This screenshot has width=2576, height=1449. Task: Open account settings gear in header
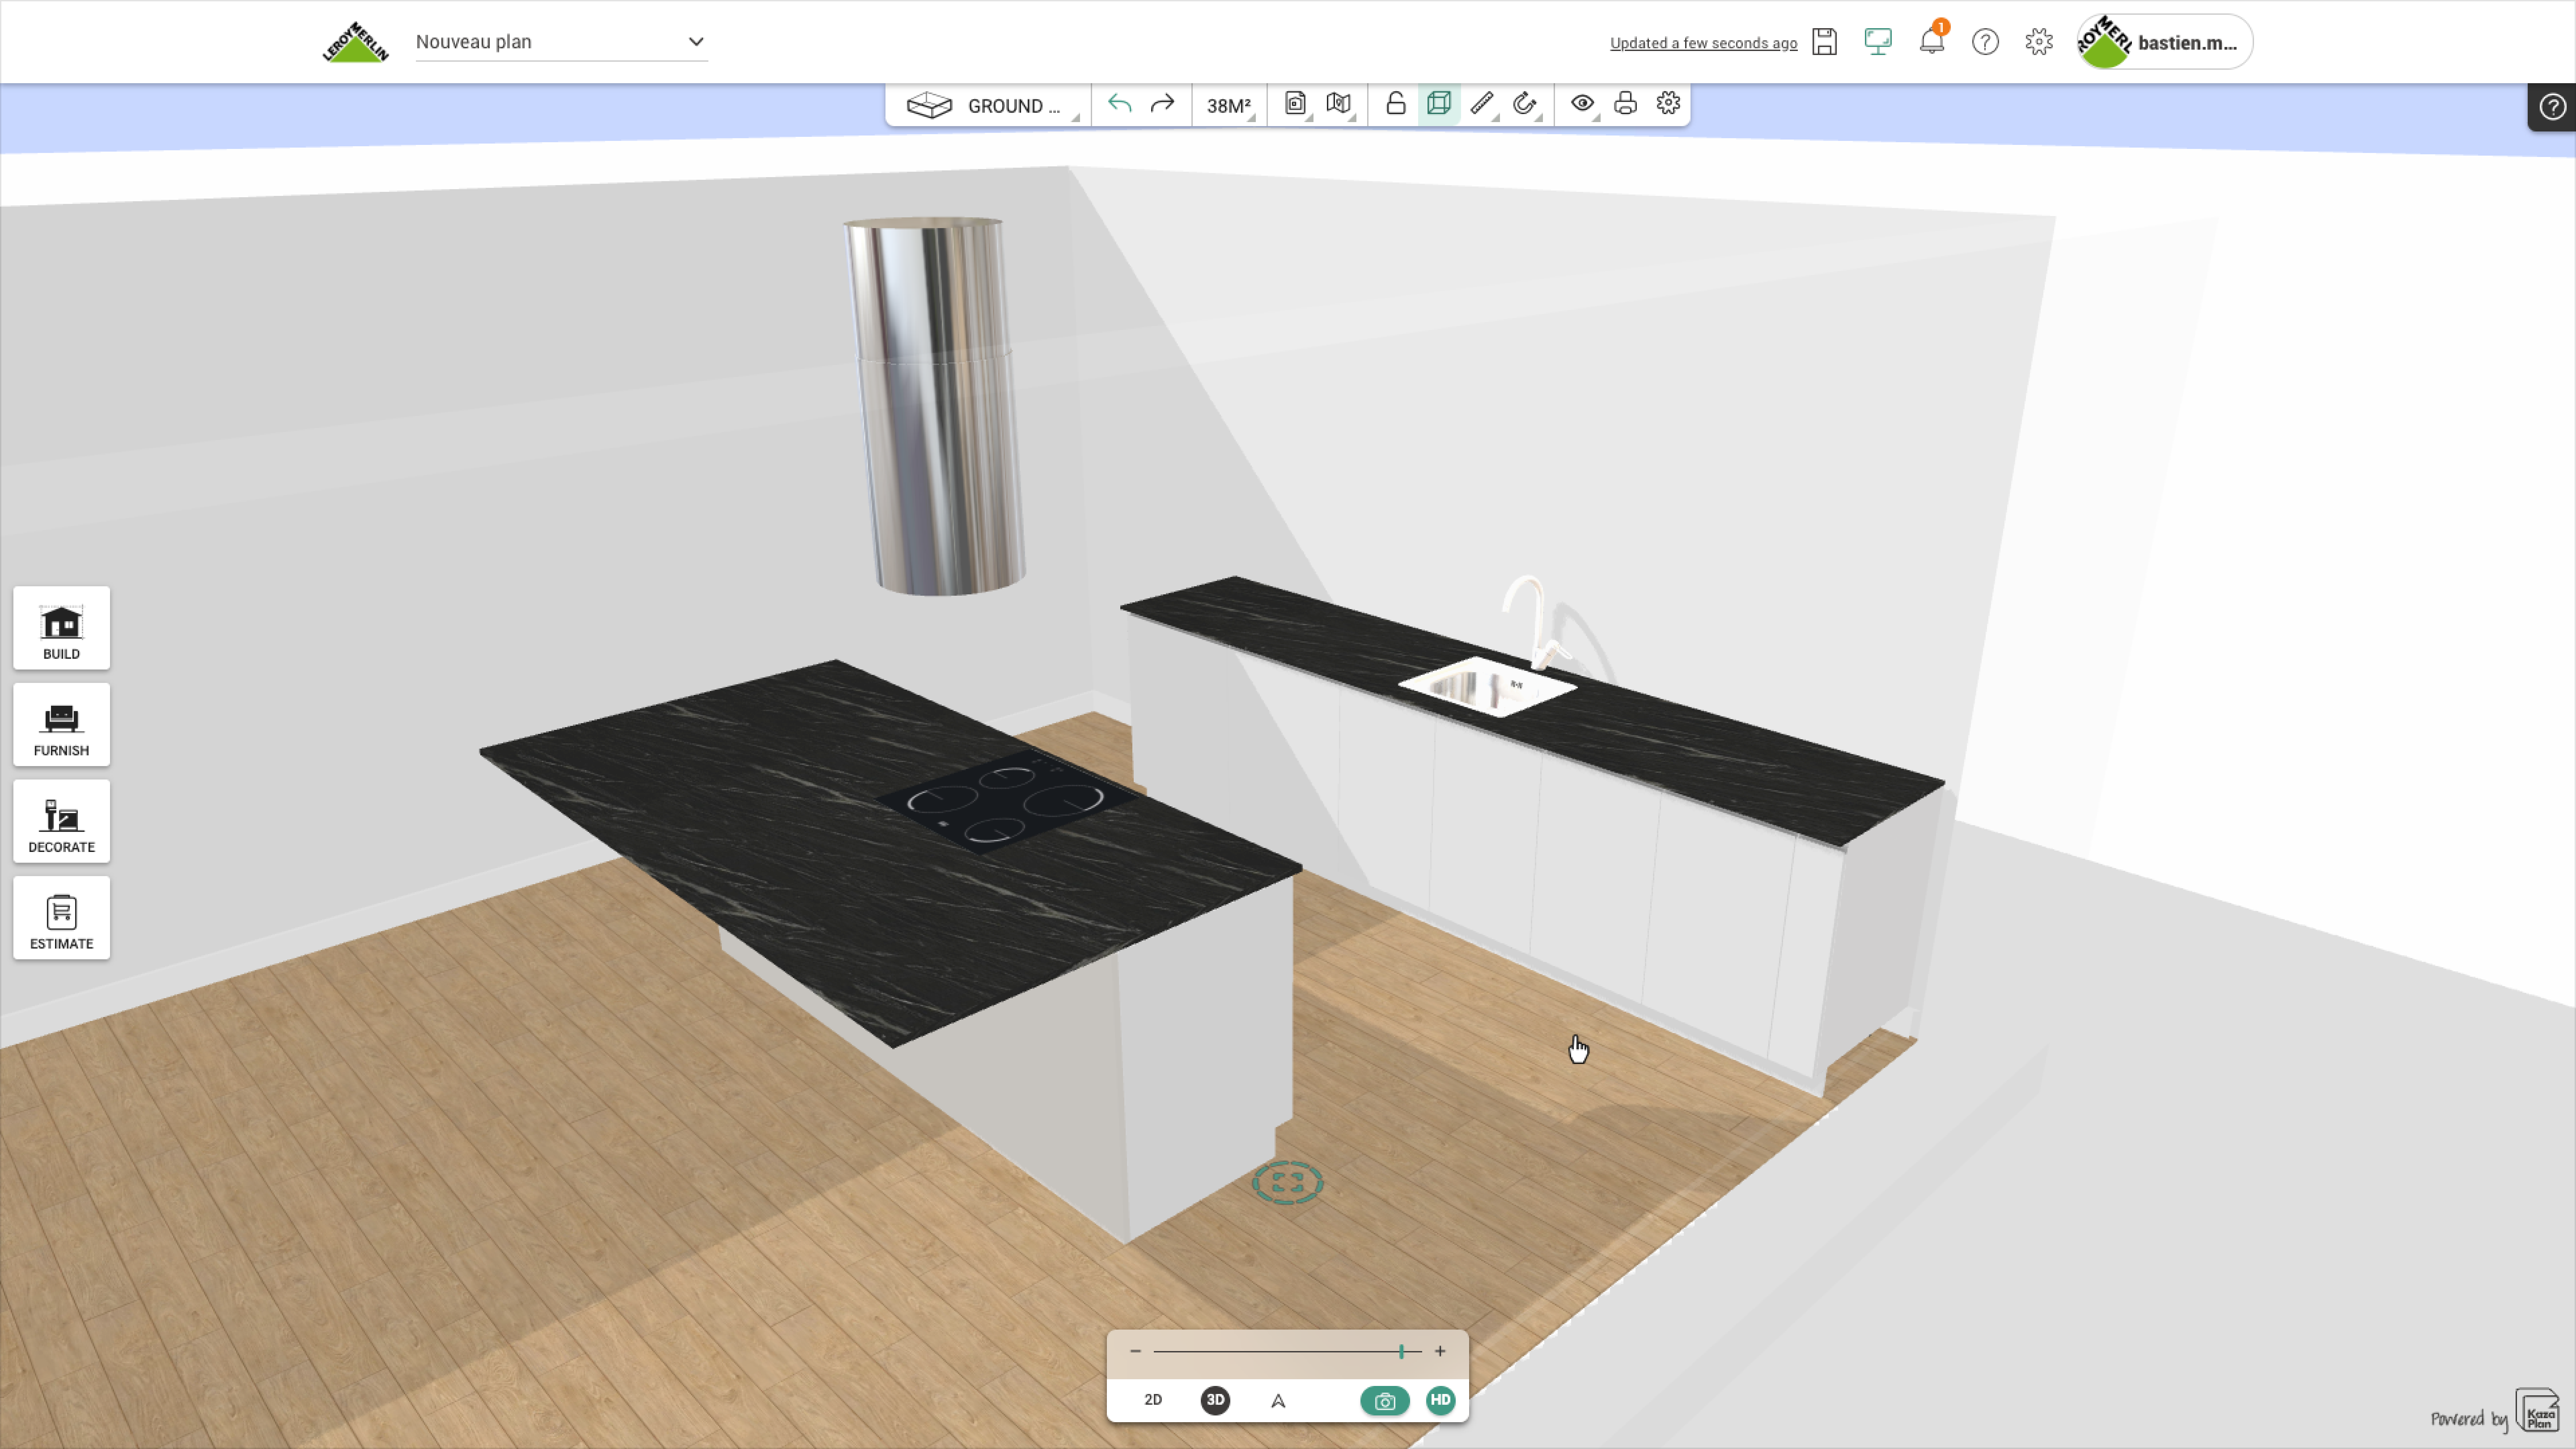click(x=2039, y=42)
